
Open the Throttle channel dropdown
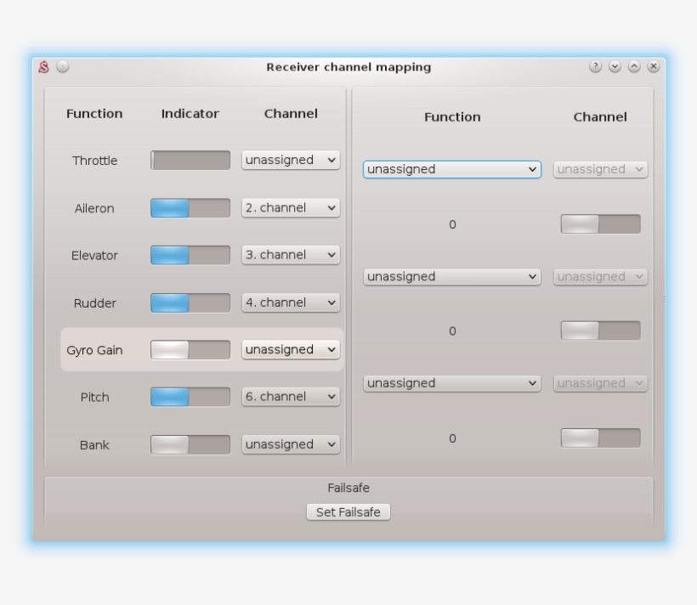[x=291, y=161]
